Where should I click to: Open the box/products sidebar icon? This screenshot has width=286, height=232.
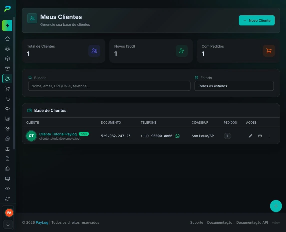(7, 59)
